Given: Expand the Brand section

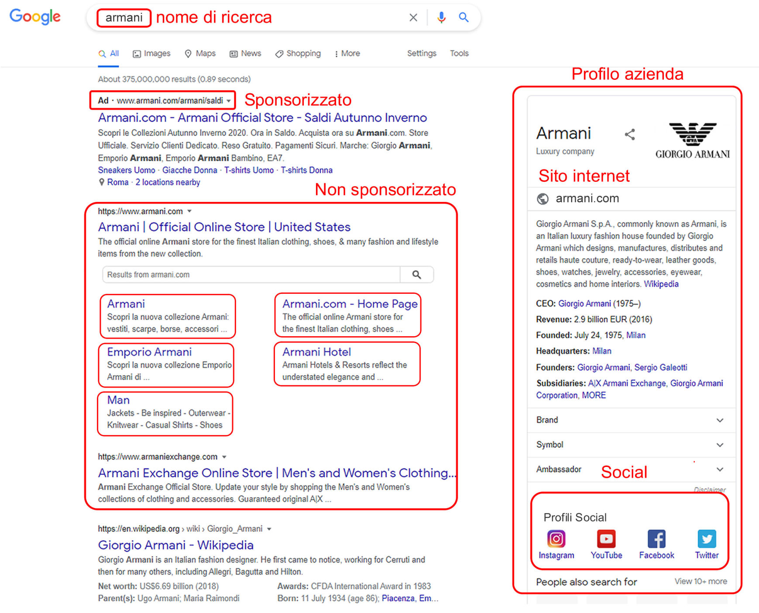Looking at the screenshot, I should [x=632, y=420].
